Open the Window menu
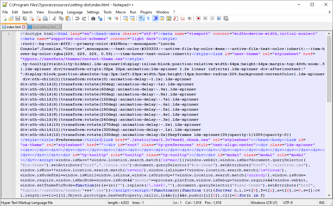 pyautogui.click(x=163, y=12)
